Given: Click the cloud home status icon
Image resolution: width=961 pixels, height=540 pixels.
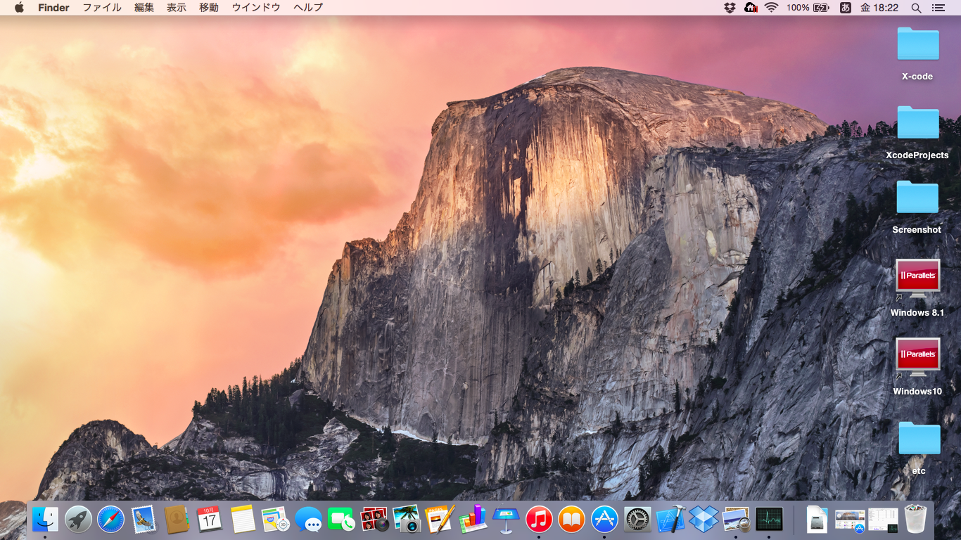Looking at the screenshot, I should coord(751,8).
